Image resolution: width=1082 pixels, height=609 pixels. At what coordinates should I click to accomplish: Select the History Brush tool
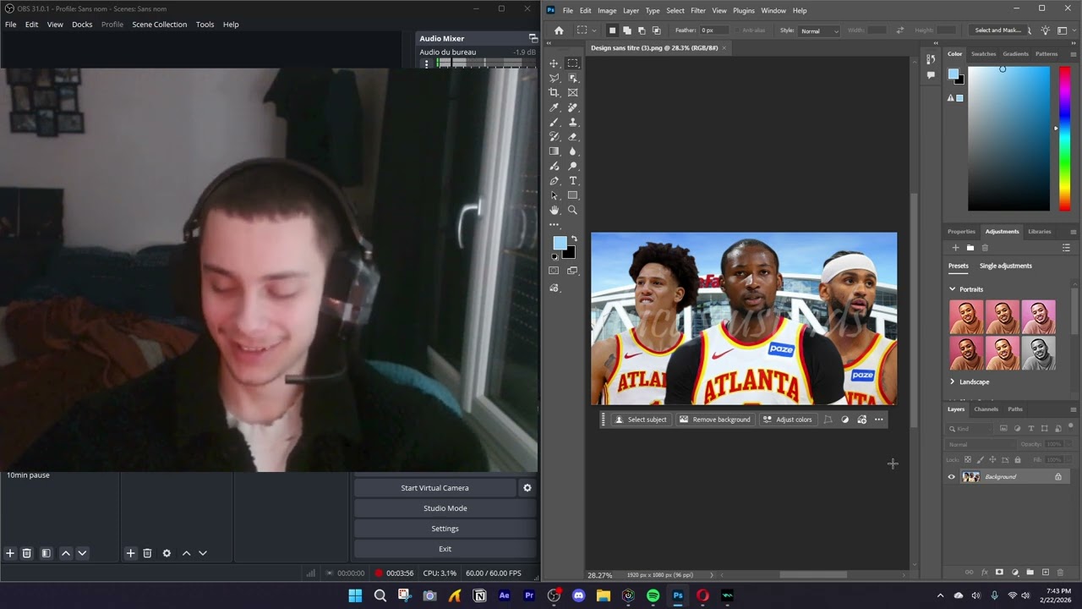[555, 136]
